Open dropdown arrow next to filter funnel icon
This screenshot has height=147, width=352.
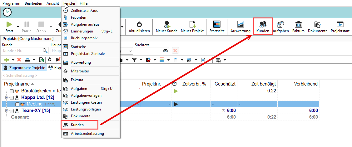click(140, 60)
